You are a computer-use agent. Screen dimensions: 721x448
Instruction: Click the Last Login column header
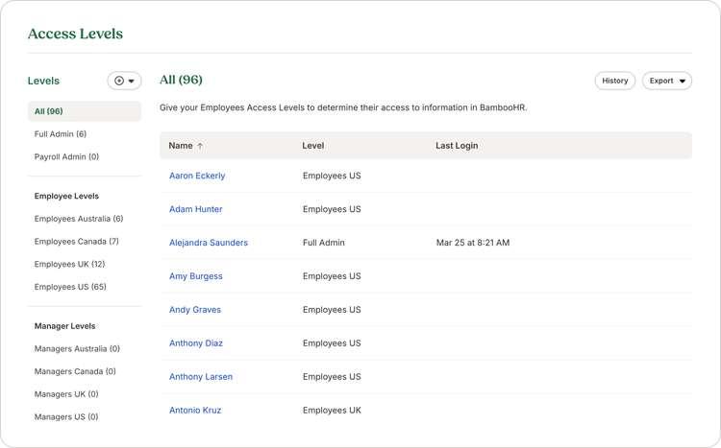(x=457, y=146)
